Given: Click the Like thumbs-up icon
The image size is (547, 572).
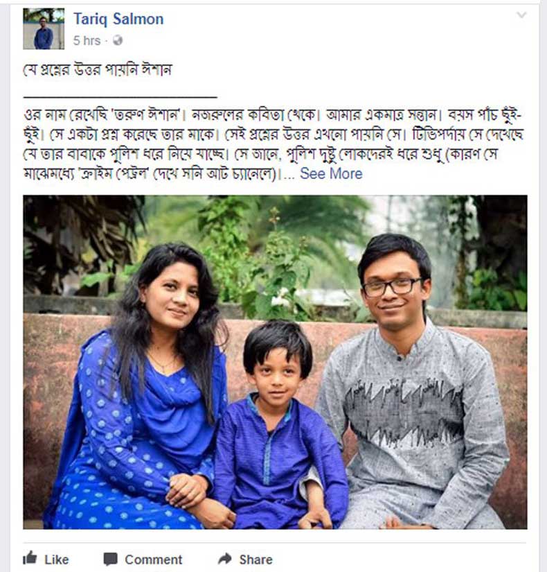Looking at the screenshot, I should point(30,558).
